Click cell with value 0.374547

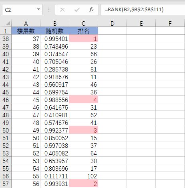pyautogui.click(x=55, y=54)
